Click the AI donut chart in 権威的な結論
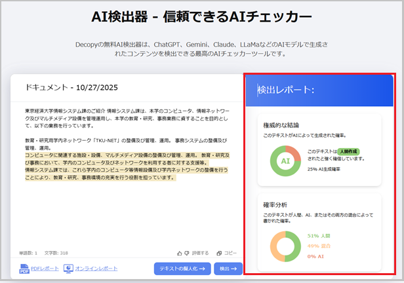 click(x=285, y=160)
